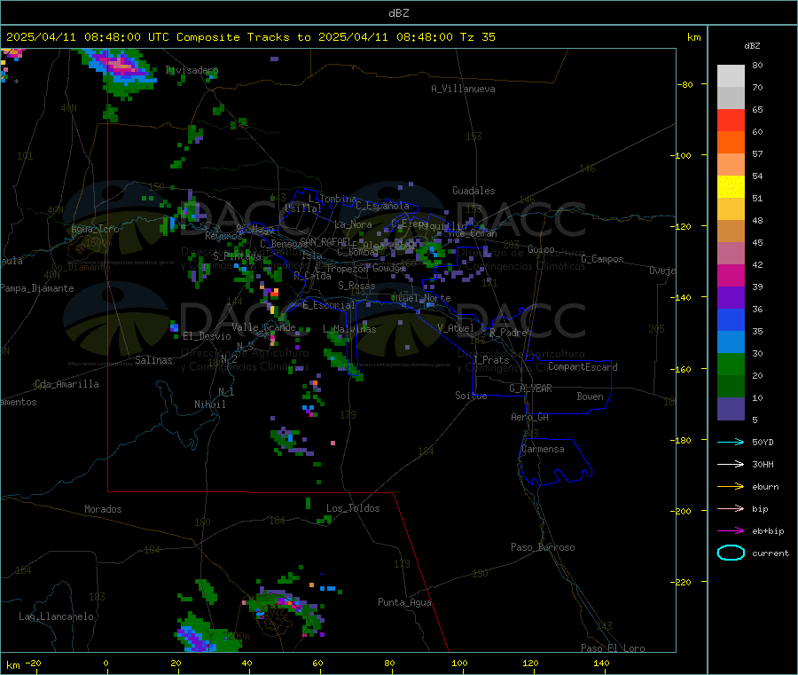Click the Divisadero map label
This screenshot has width=798, height=675.
coord(192,70)
